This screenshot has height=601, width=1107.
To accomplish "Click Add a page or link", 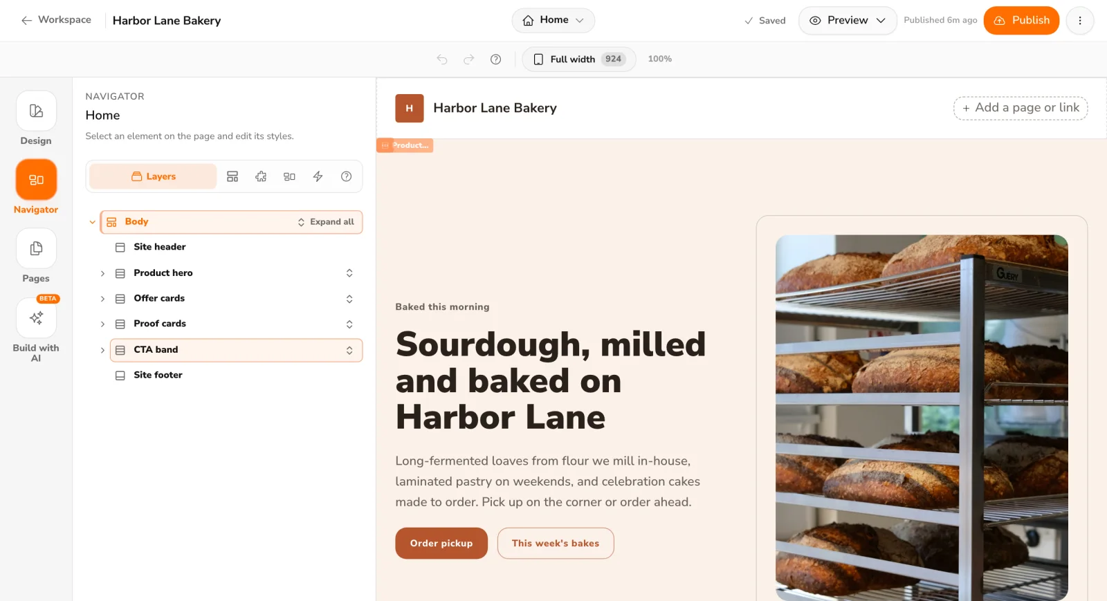I will tap(1021, 108).
